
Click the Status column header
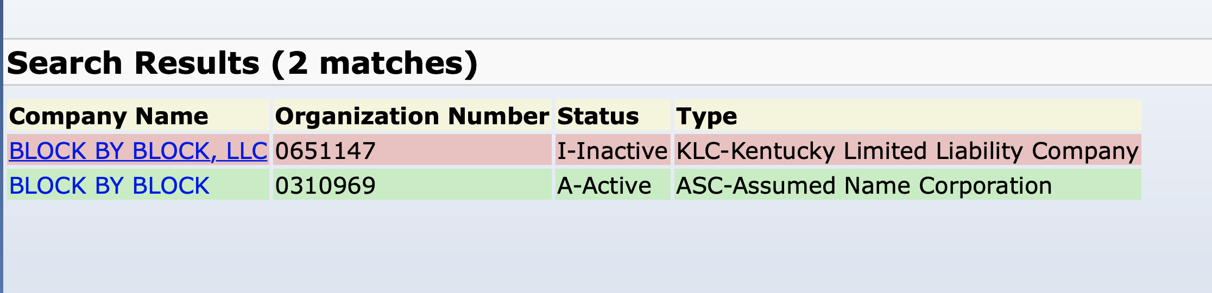(598, 116)
